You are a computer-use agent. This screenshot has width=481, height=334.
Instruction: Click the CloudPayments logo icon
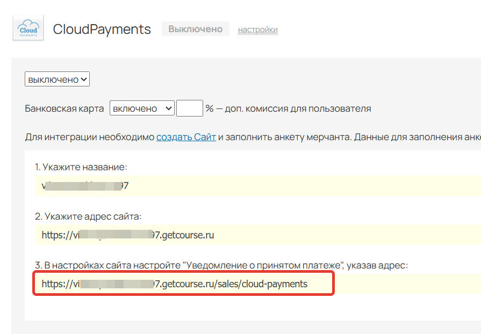pyautogui.click(x=28, y=28)
